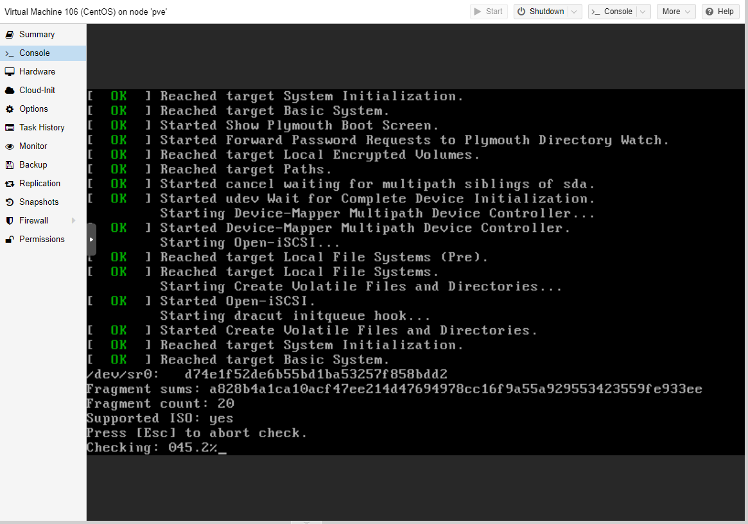Click the Snapshots history icon
Screen dimensions: 748x524
(x=10, y=202)
